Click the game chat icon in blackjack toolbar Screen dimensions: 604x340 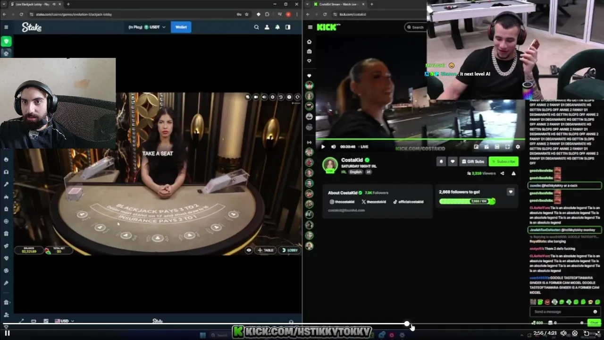coord(248,97)
